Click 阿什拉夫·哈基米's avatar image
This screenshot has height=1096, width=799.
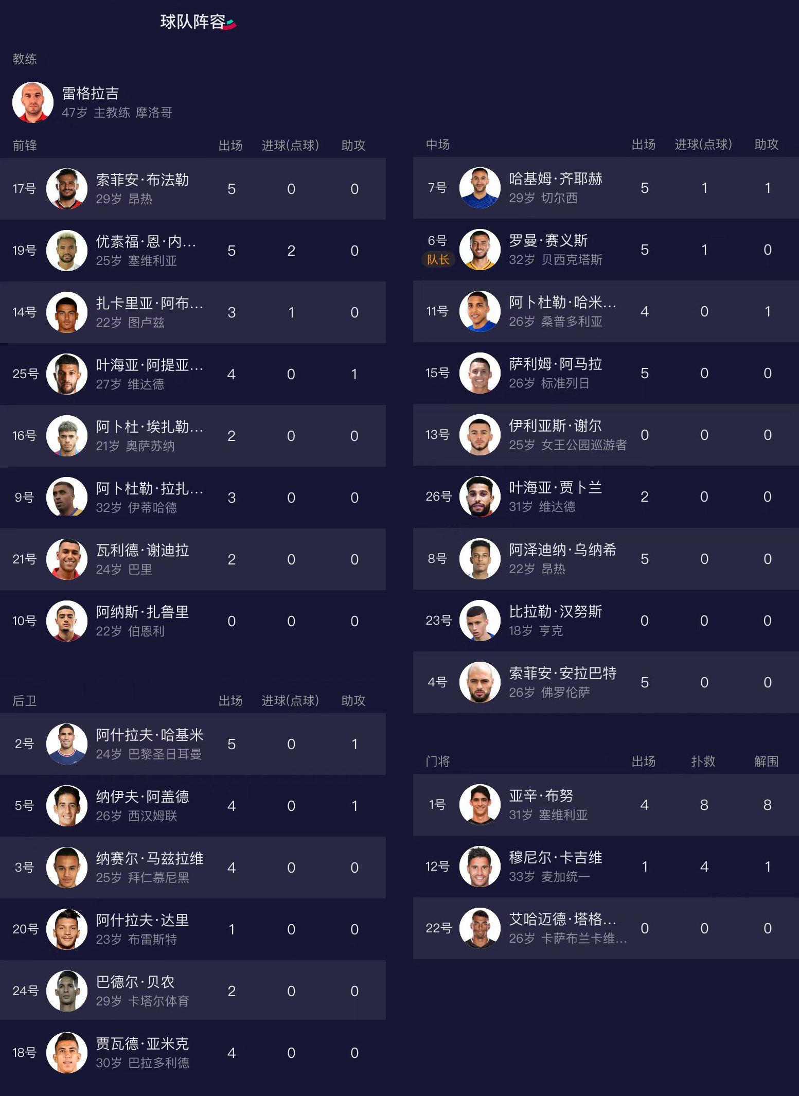67,744
